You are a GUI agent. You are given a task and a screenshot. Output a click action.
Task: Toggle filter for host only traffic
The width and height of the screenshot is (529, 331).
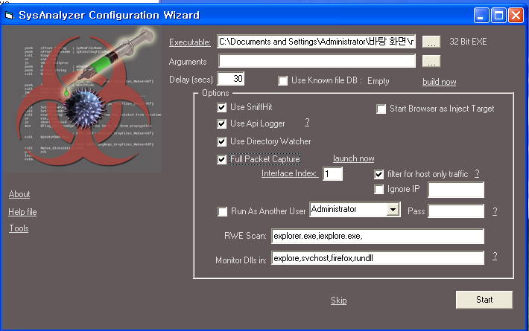(379, 174)
